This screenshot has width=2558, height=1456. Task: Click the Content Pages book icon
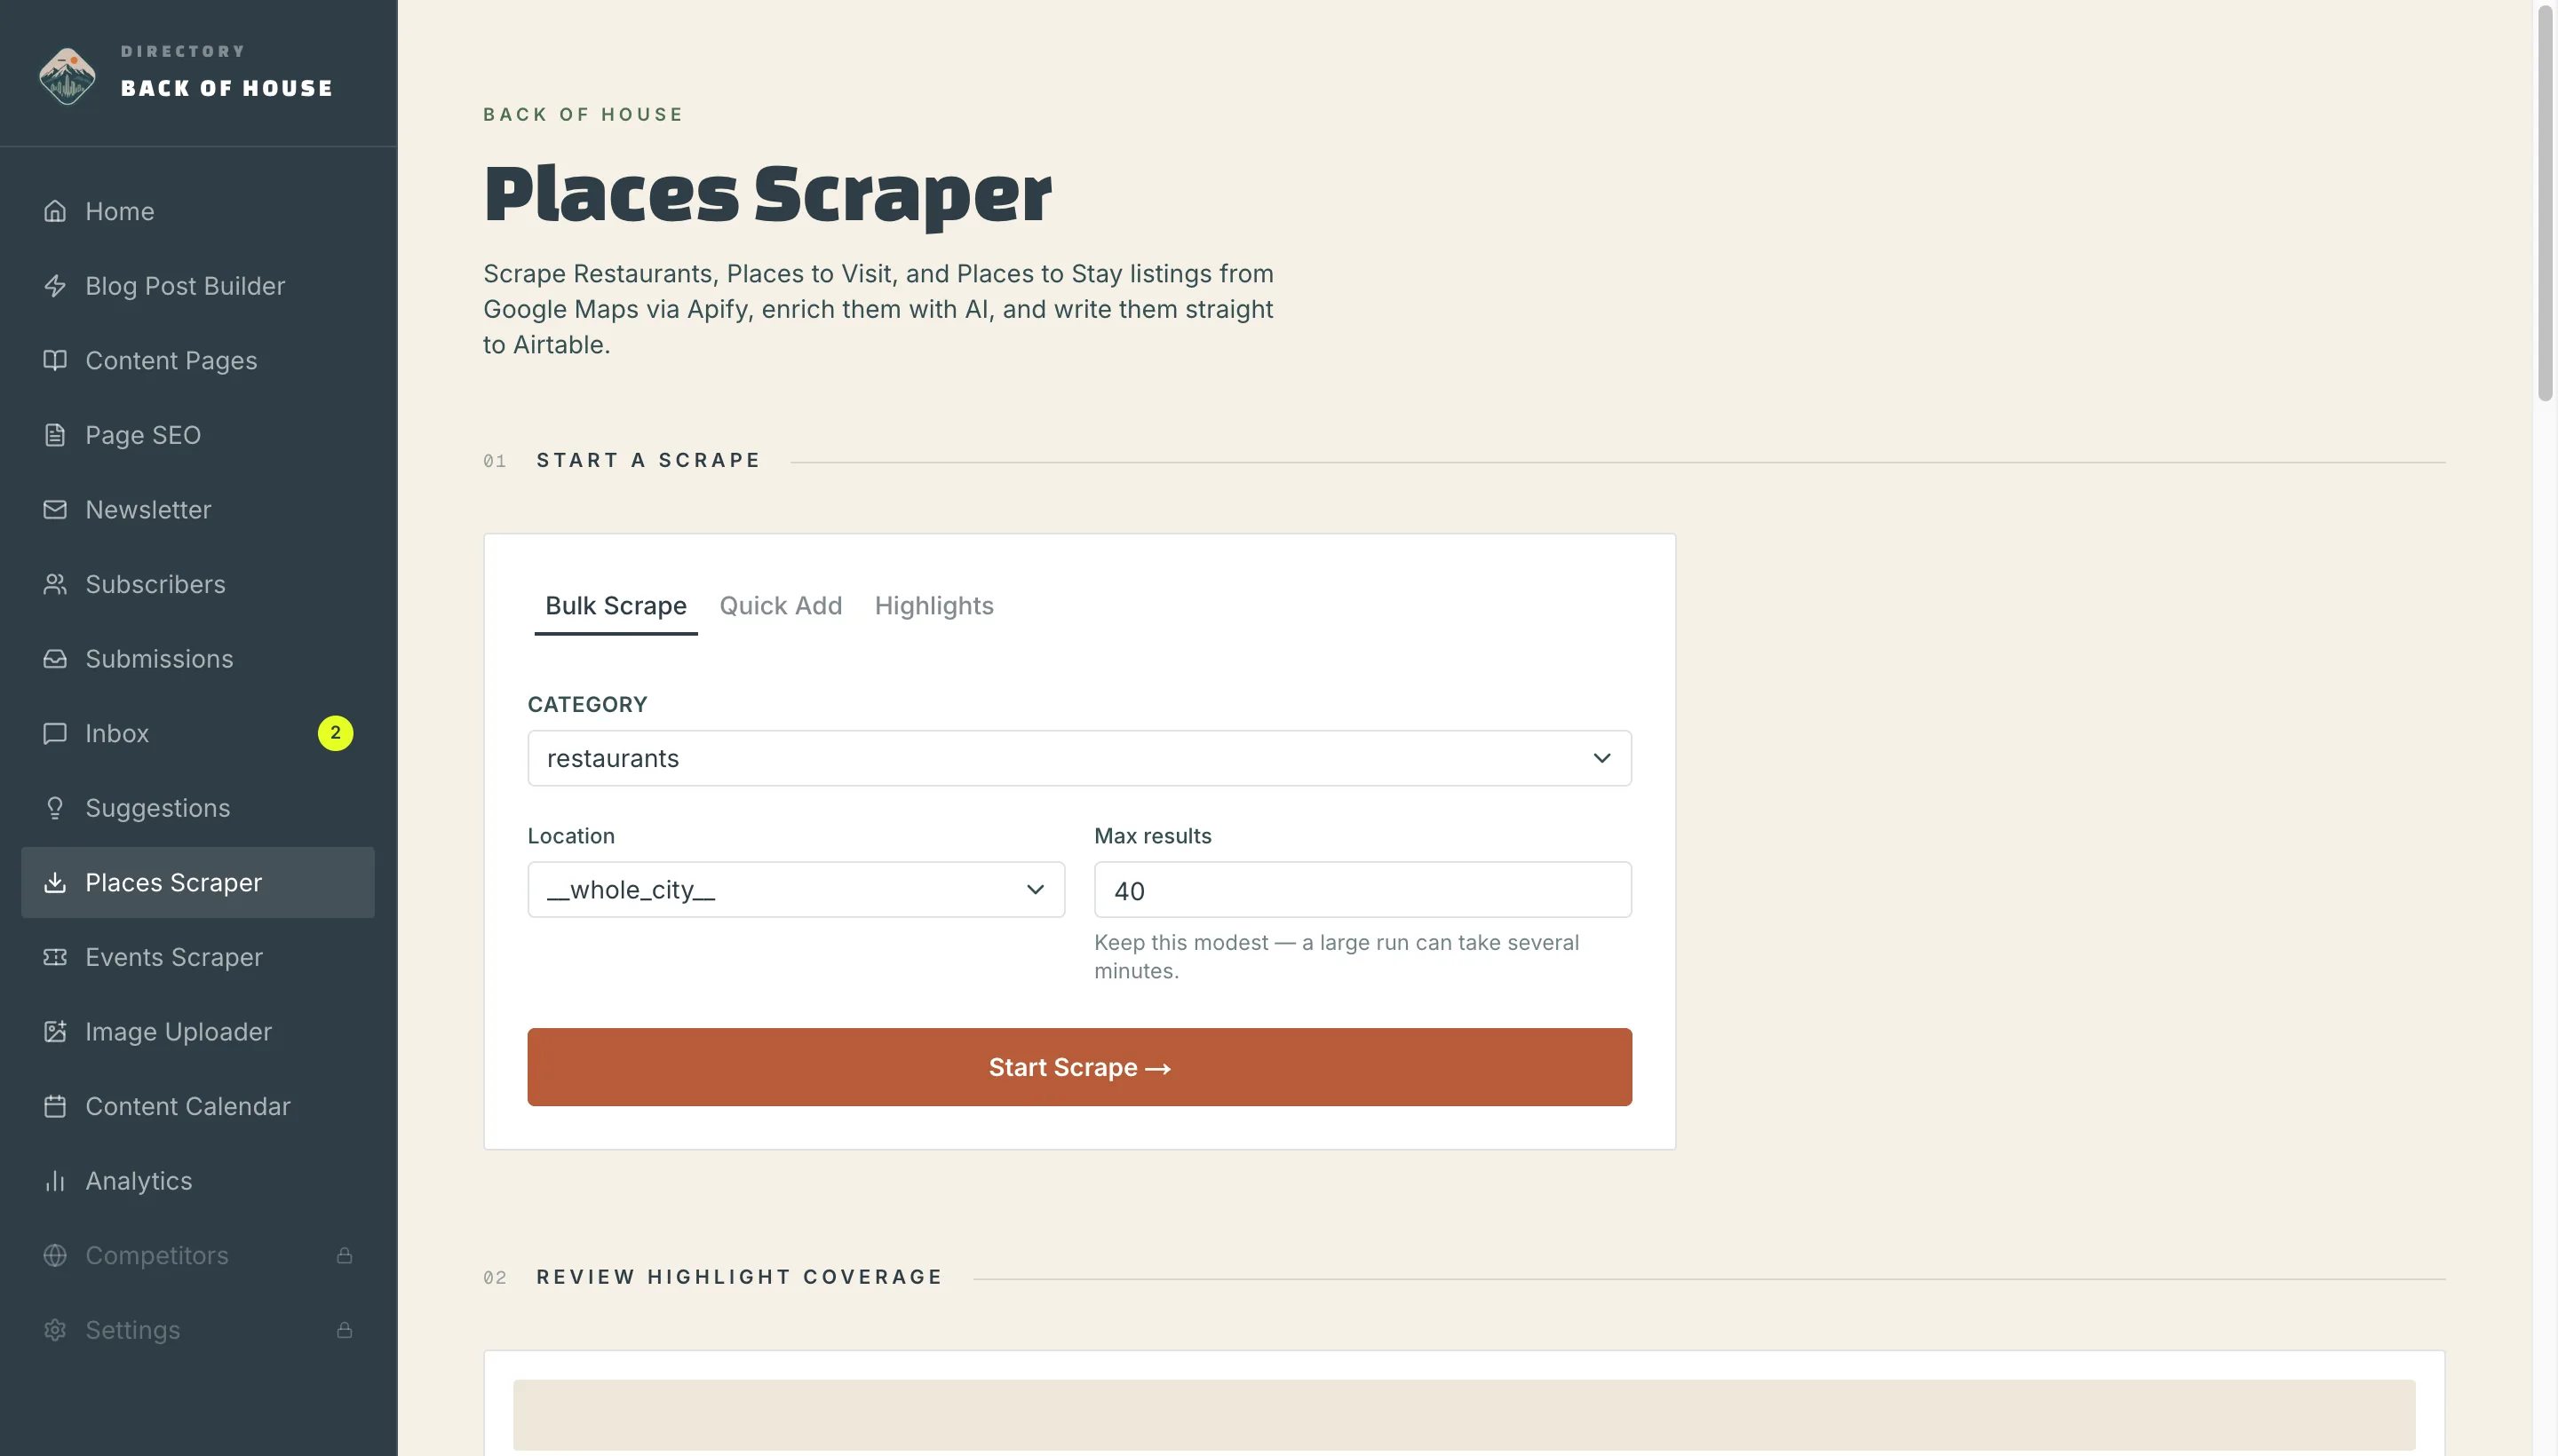coord(55,360)
